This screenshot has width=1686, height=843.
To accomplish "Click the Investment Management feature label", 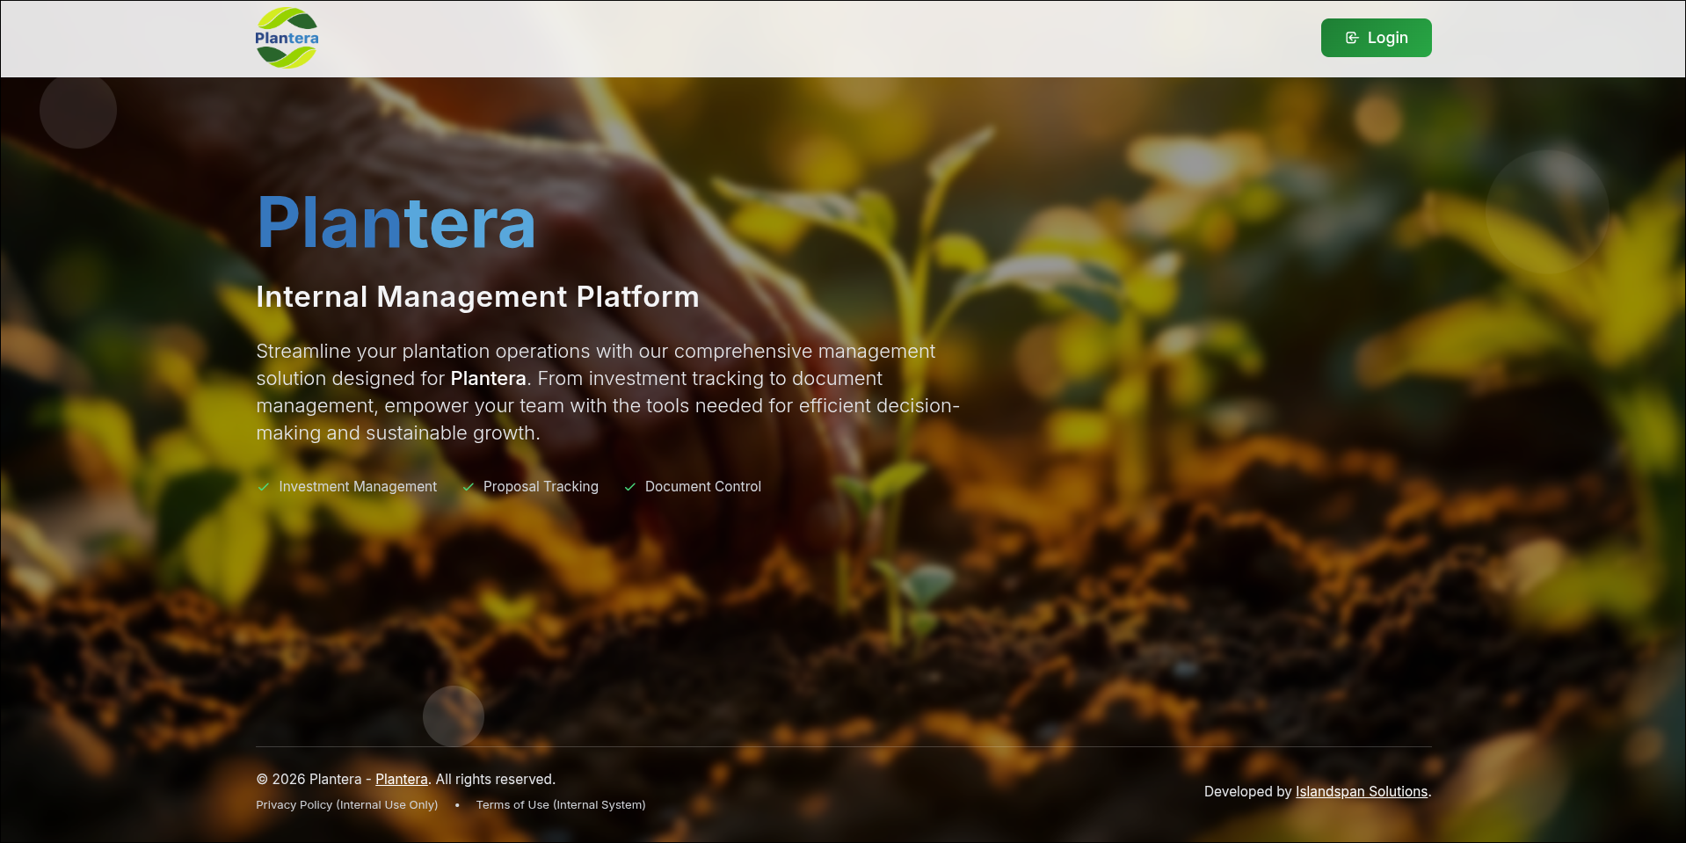I will tap(358, 487).
